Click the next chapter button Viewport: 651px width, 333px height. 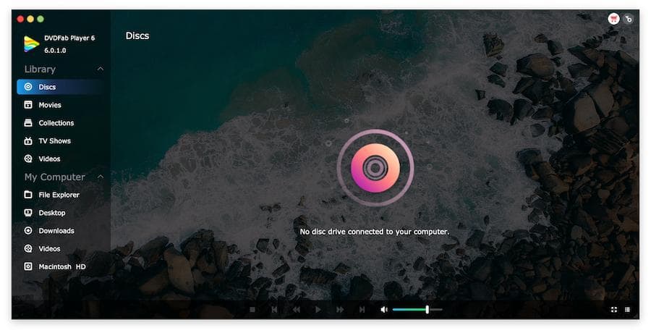point(362,309)
